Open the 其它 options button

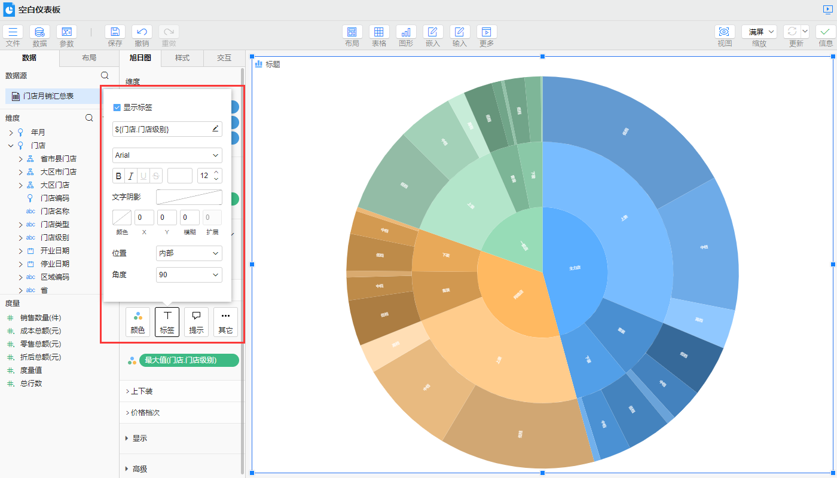click(x=225, y=321)
